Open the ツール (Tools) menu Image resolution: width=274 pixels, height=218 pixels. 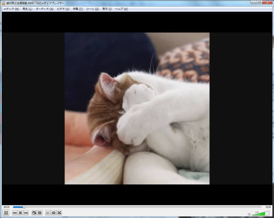(x=92, y=9)
